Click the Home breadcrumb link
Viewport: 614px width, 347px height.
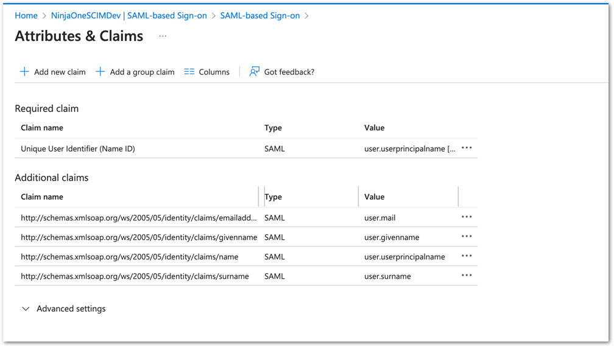click(26, 16)
